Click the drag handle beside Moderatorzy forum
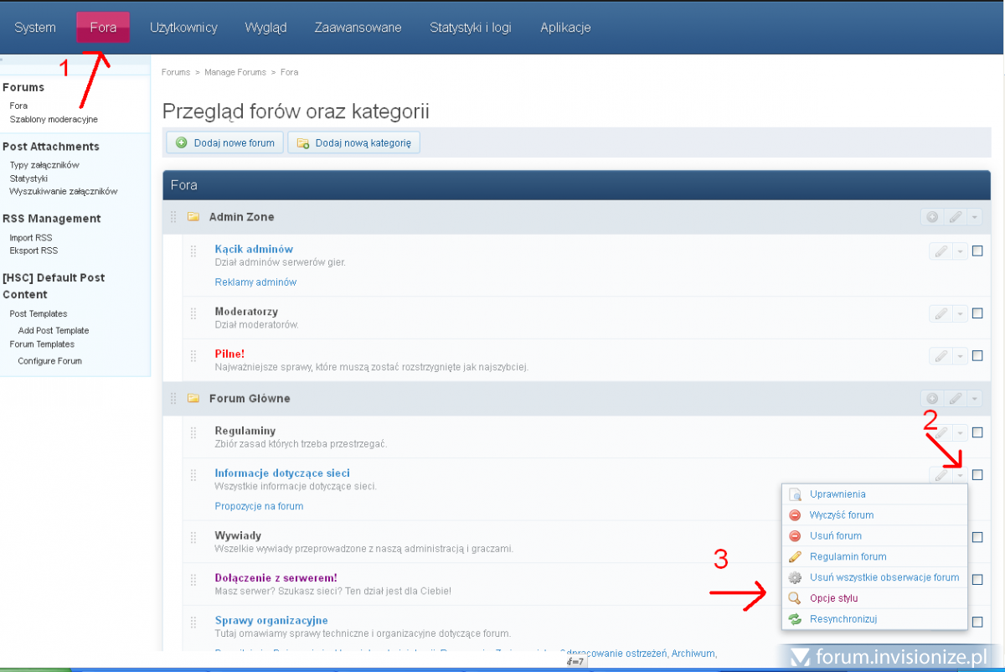 point(193,313)
